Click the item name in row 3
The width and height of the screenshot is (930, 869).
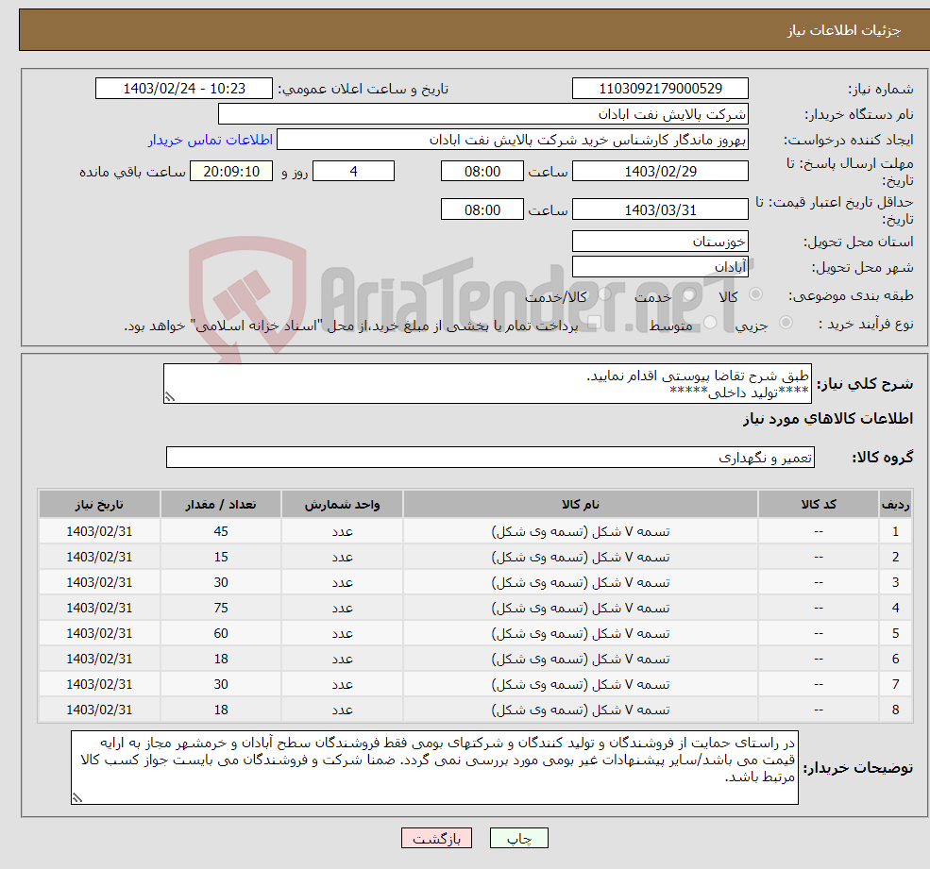(580, 583)
